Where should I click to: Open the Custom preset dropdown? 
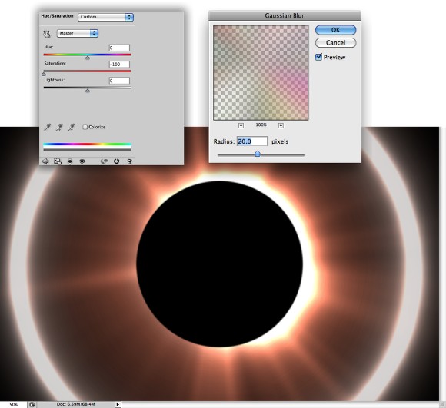click(105, 17)
